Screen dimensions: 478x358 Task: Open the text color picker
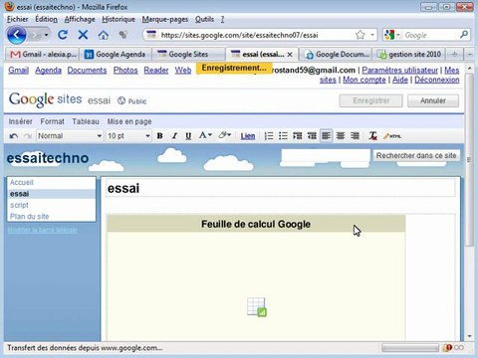click(x=205, y=136)
